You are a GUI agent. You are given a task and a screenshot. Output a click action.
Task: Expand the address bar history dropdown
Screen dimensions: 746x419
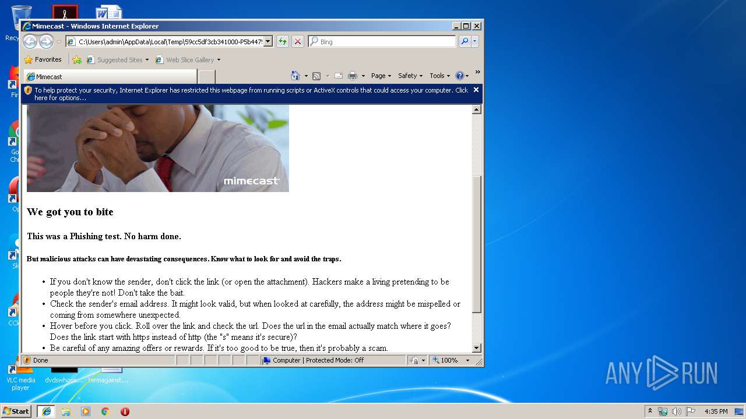(x=268, y=41)
